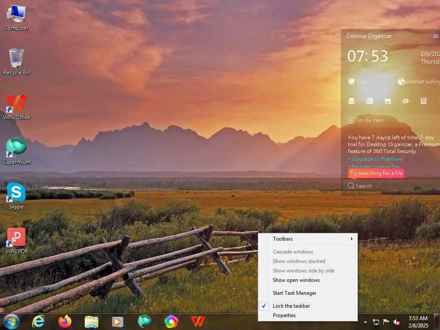The width and height of the screenshot is (440, 330).
Task: Open the Computer desktop icon
Action: point(16,17)
